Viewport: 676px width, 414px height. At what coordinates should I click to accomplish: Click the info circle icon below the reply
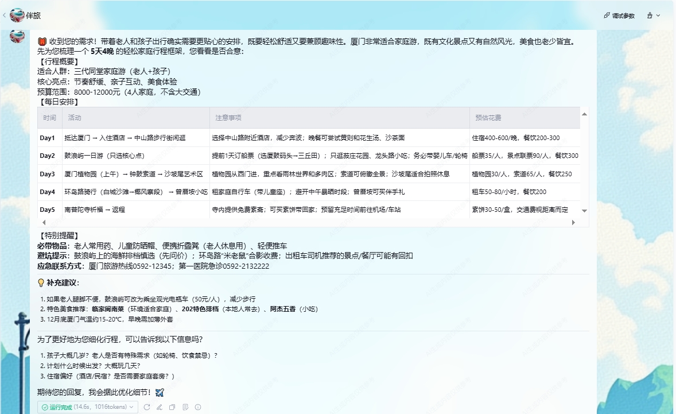point(198,407)
